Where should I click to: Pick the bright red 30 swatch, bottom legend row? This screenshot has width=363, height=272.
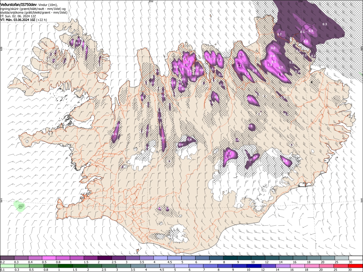355,266
